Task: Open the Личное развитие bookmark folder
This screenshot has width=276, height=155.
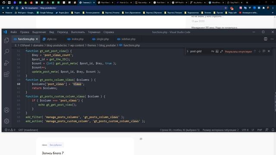Action: pyautogui.click(x=91, y=12)
